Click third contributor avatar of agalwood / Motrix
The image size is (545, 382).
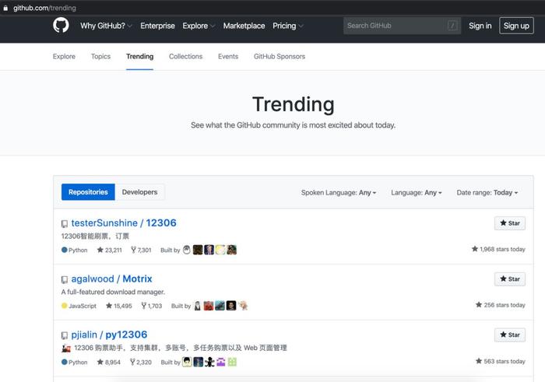(x=220, y=306)
